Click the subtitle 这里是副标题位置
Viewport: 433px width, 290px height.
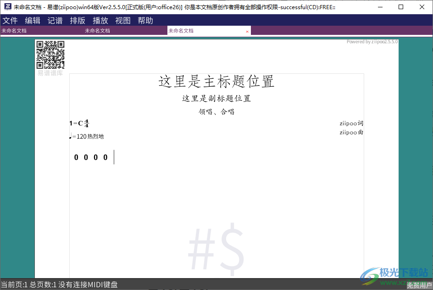[216, 98]
